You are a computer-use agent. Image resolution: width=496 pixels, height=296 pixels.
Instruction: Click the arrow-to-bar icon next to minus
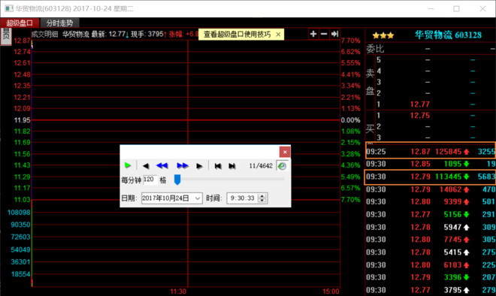(x=334, y=34)
